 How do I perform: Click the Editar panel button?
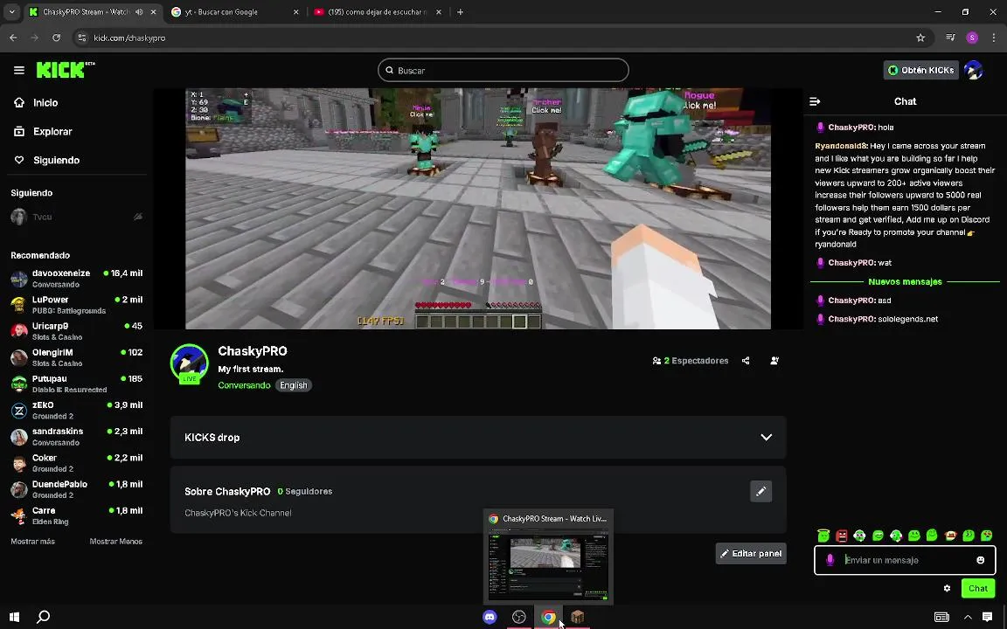tap(751, 554)
